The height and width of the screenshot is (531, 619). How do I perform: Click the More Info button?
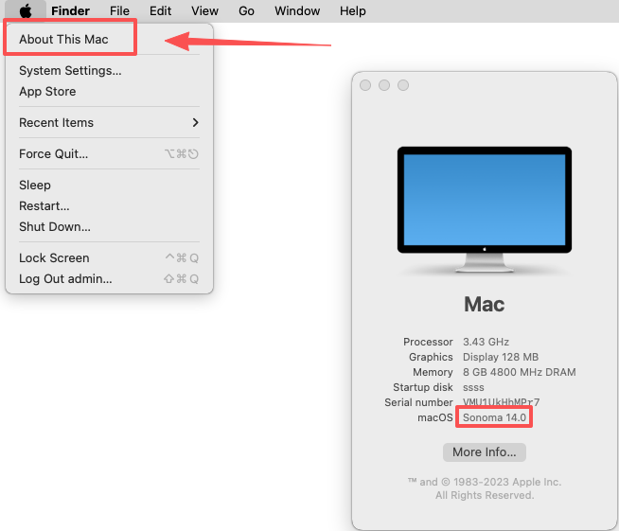click(484, 452)
